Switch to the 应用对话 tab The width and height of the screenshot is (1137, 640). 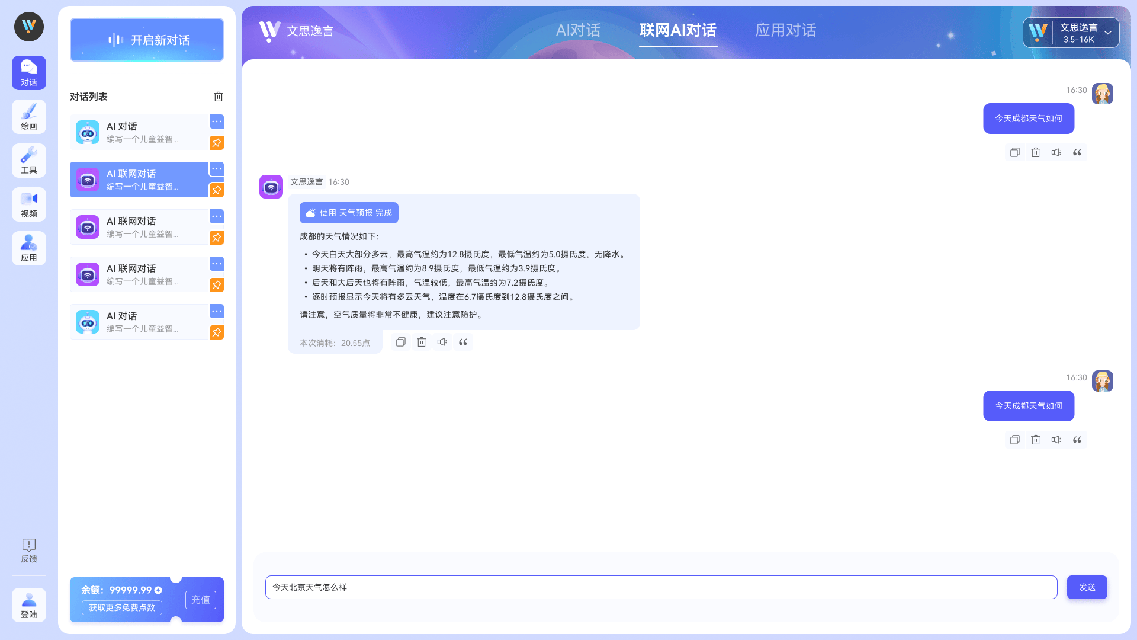(x=785, y=30)
